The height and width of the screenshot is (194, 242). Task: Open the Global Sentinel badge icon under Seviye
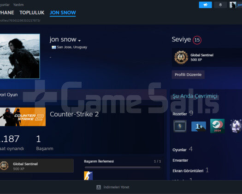[181, 57]
